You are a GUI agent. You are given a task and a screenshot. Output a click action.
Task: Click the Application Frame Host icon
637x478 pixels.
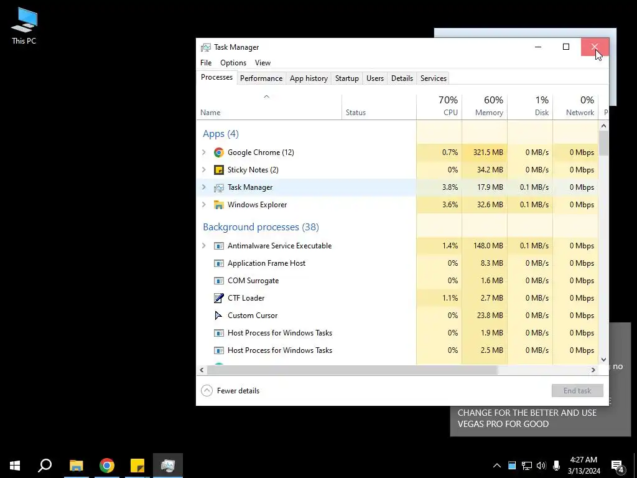point(218,263)
